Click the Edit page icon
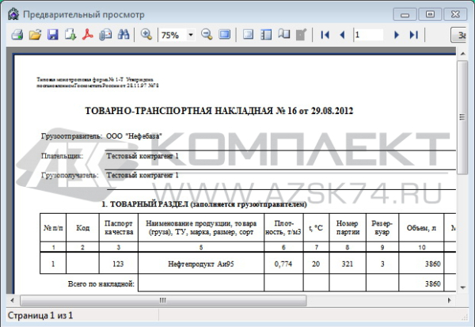475x327 pixels. 301,35
